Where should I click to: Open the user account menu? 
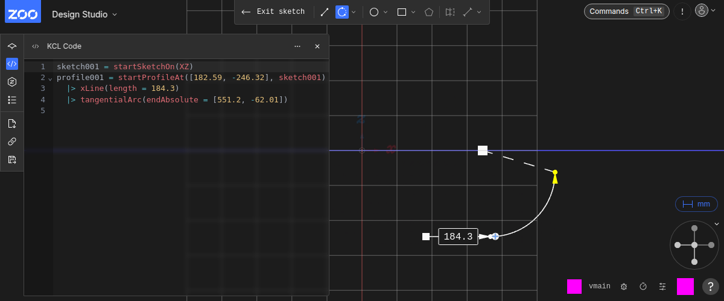(702, 11)
